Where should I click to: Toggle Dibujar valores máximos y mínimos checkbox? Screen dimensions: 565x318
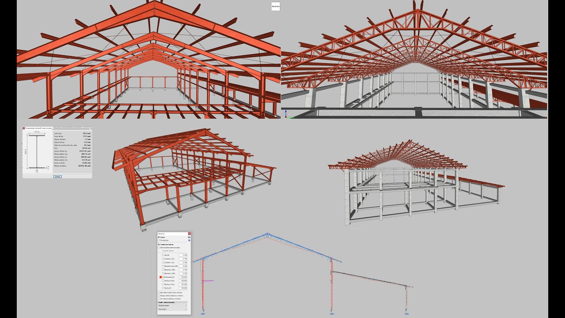(x=159, y=295)
